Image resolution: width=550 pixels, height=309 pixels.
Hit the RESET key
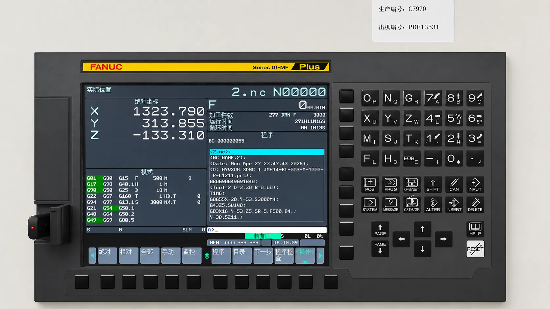(x=475, y=249)
